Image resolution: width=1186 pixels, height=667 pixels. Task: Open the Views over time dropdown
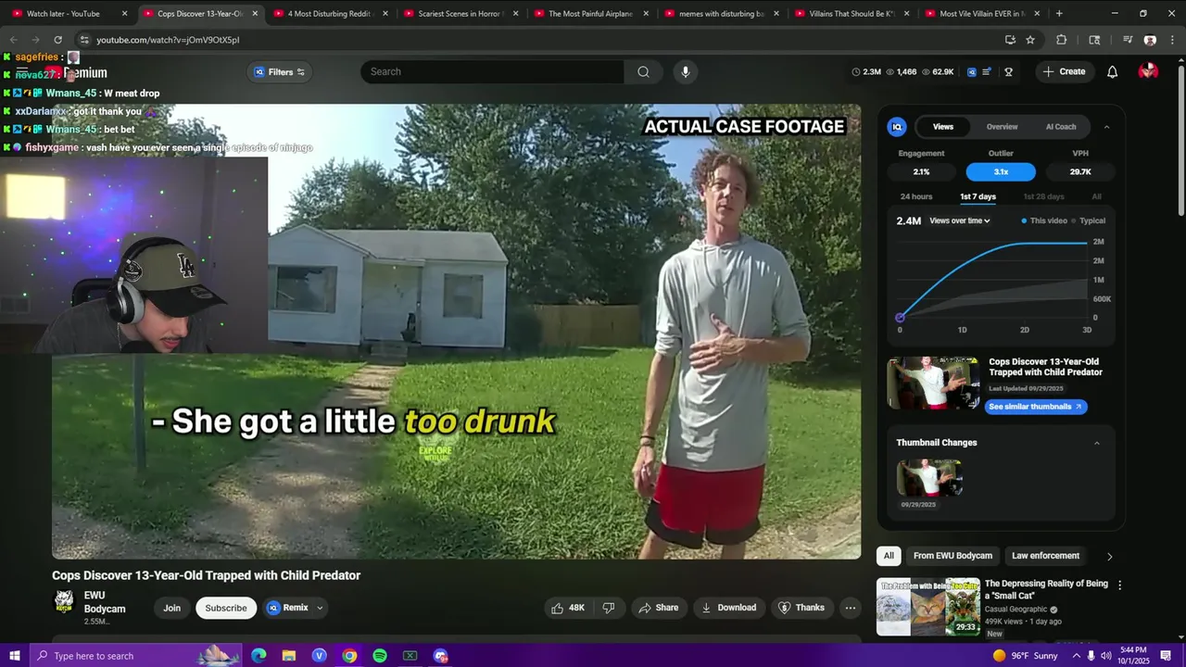click(x=960, y=220)
